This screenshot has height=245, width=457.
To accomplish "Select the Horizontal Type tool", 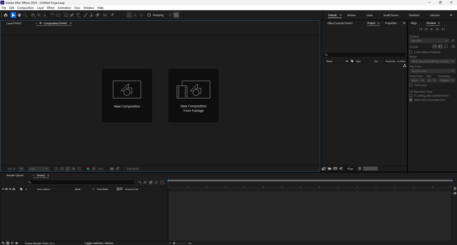I will [x=78, y=15].
